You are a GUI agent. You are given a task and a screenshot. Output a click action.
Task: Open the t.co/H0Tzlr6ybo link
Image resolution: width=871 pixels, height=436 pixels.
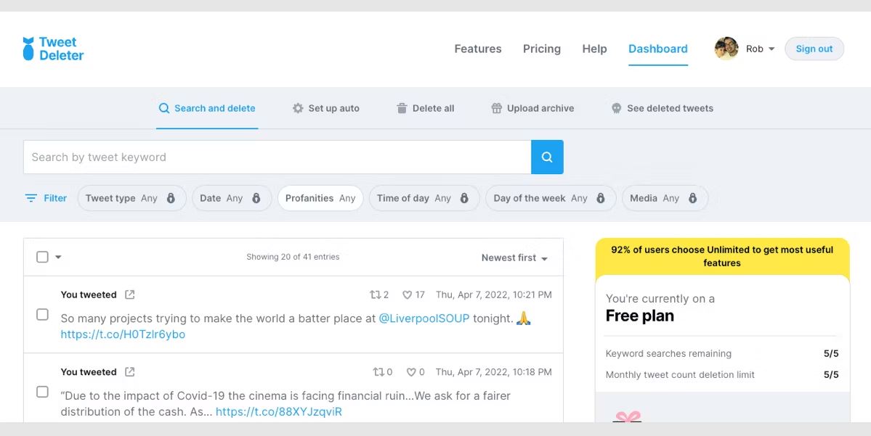pos(123,334)
